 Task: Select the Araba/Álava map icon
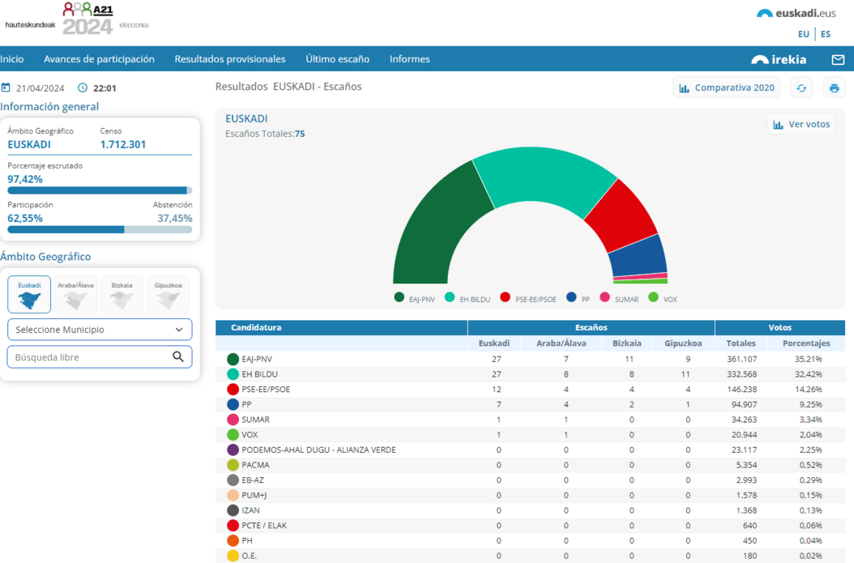75,295
